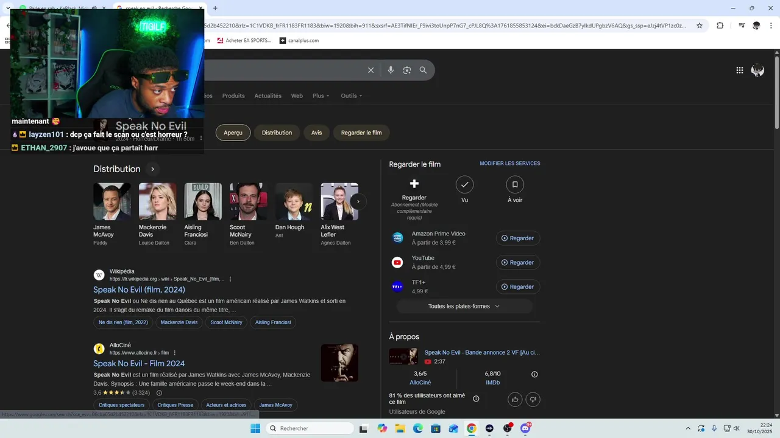Open the Chrome profile picture in toolbar

756,26
